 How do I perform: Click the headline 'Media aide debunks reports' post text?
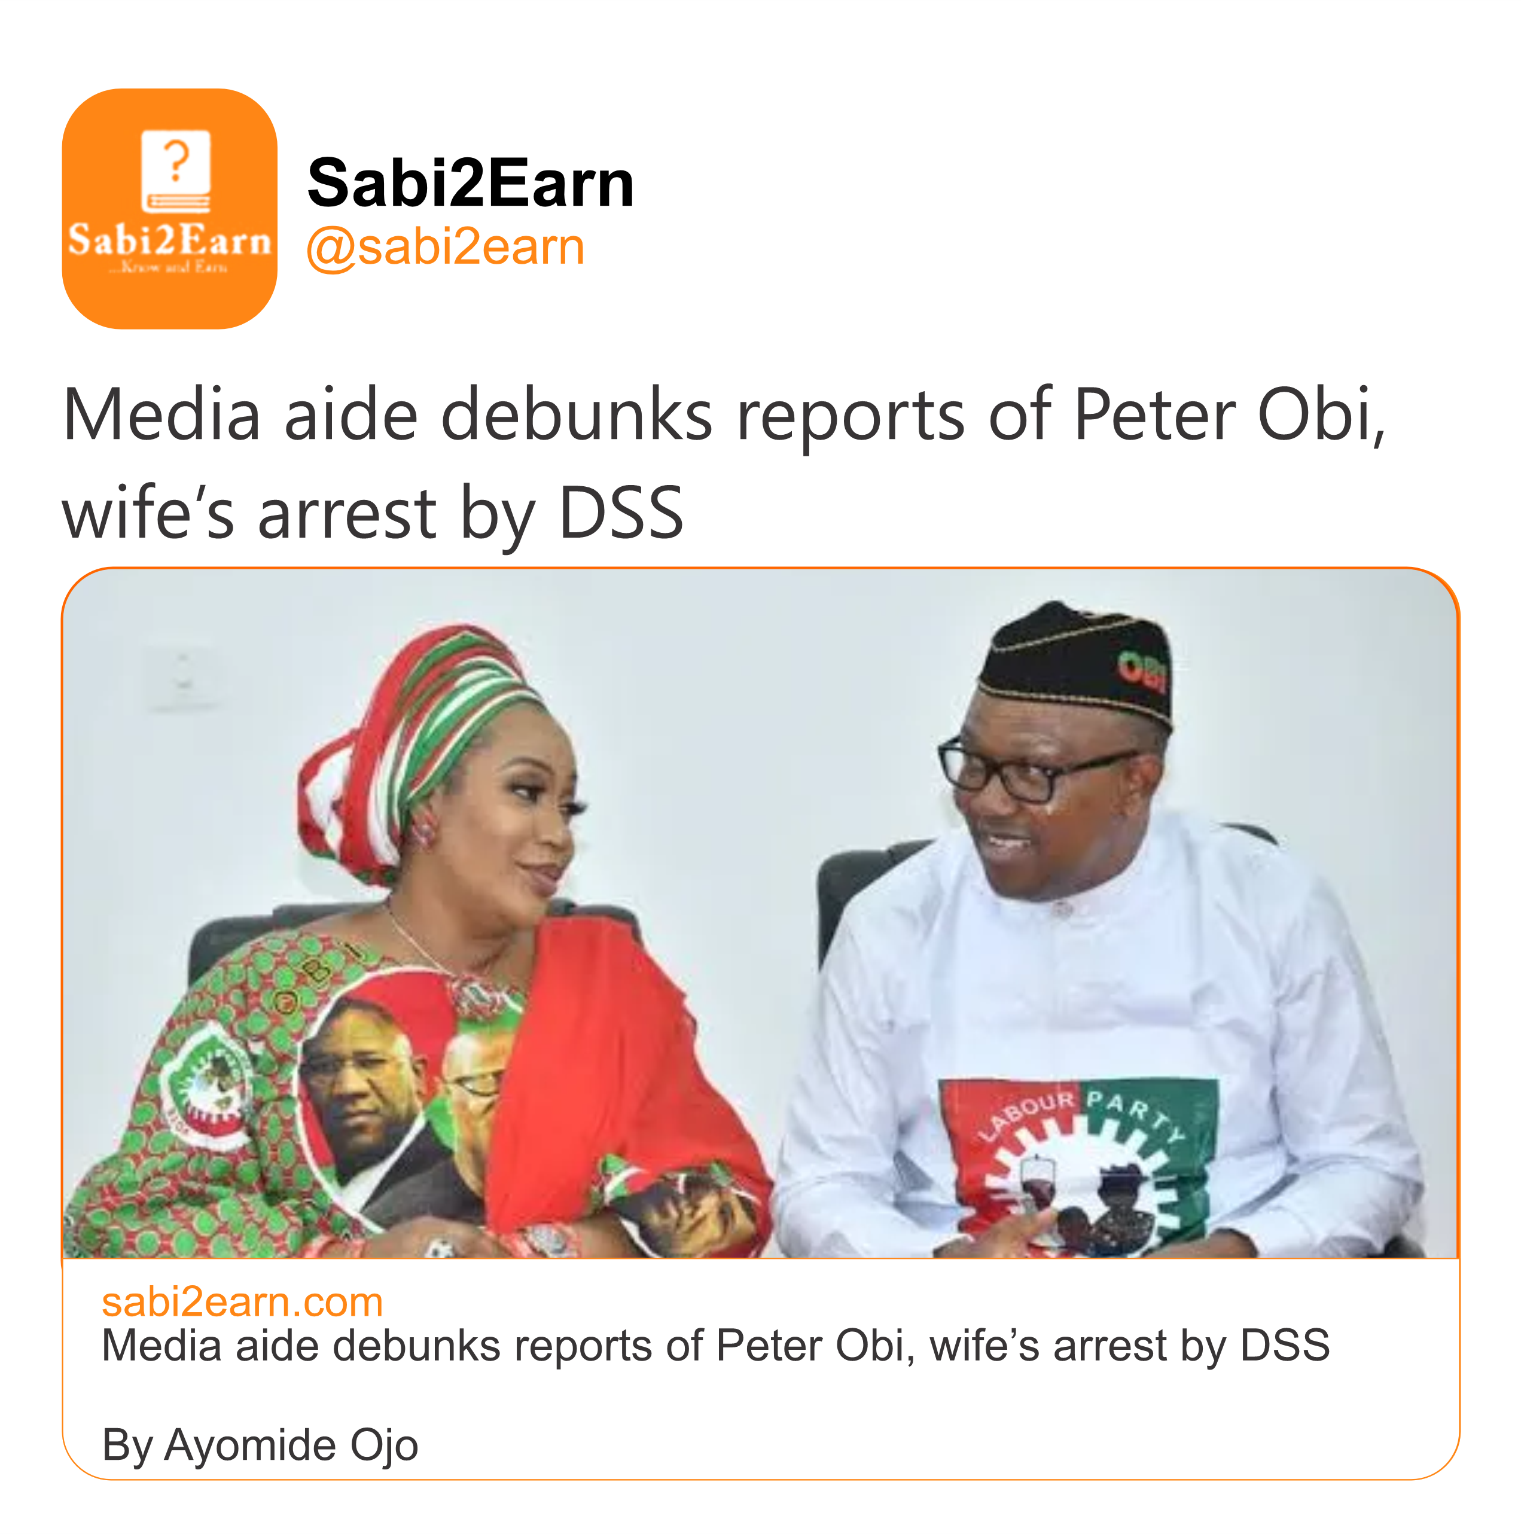coord(723,415)
